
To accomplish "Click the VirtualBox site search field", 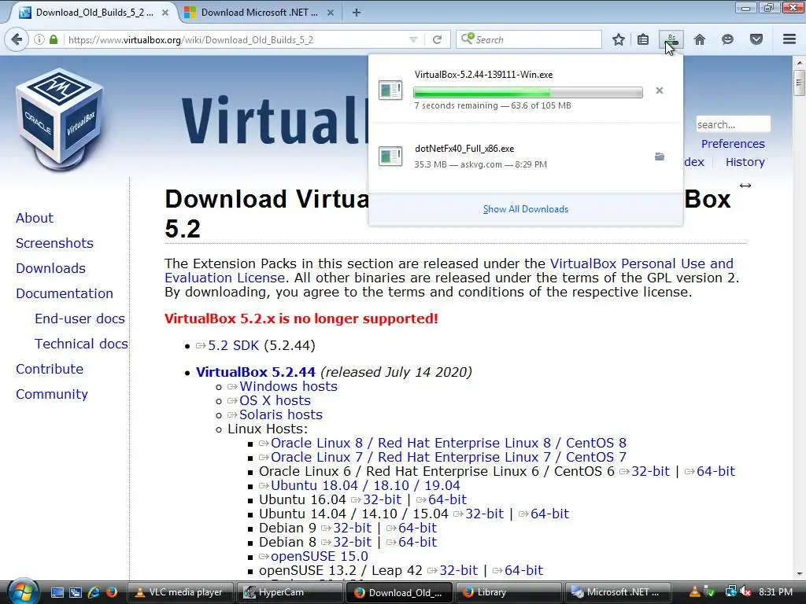I will [733, 124].
